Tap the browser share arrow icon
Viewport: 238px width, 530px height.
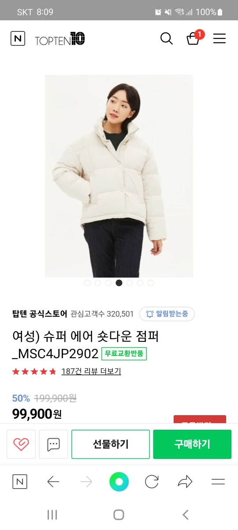(185, 482)
